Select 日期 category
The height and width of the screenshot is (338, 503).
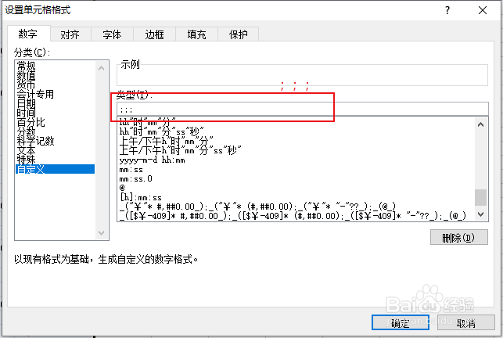click(x=56, y=103)
